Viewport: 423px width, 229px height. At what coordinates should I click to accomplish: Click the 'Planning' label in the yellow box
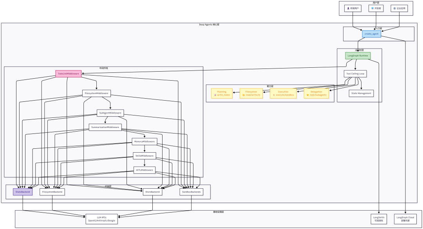coord(222,92)
